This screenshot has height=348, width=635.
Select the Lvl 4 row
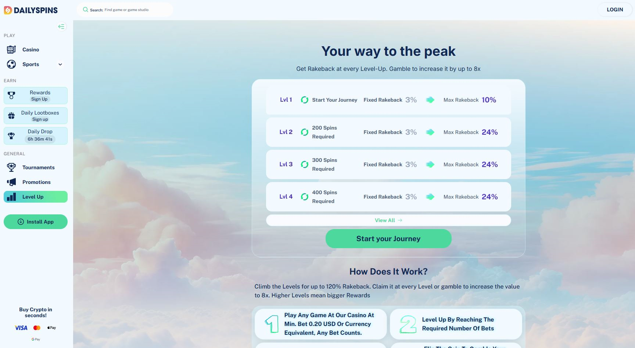[388, 197]
